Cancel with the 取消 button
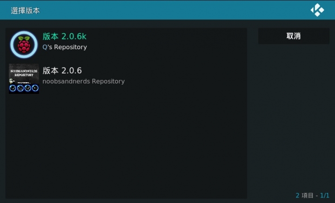The width and height of the screenshot is (335, 203). 294,36
